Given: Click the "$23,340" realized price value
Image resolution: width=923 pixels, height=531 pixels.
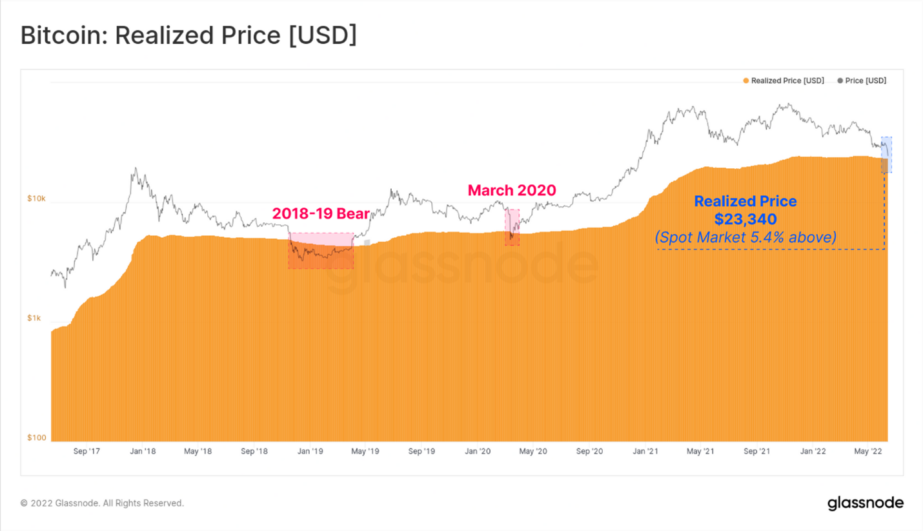Looking at the screenshot, I should click(745, 220).
